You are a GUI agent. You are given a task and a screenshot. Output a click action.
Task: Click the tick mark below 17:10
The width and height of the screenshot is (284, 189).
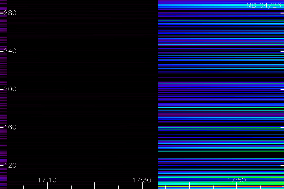(47, 186)
